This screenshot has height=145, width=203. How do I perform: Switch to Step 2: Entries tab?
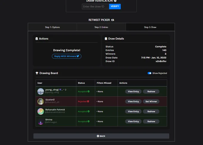coord(101,27)
